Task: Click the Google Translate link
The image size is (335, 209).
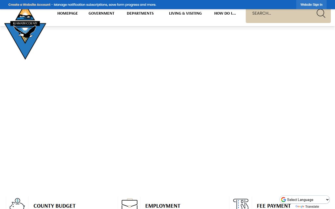Action: coord(307,206)
